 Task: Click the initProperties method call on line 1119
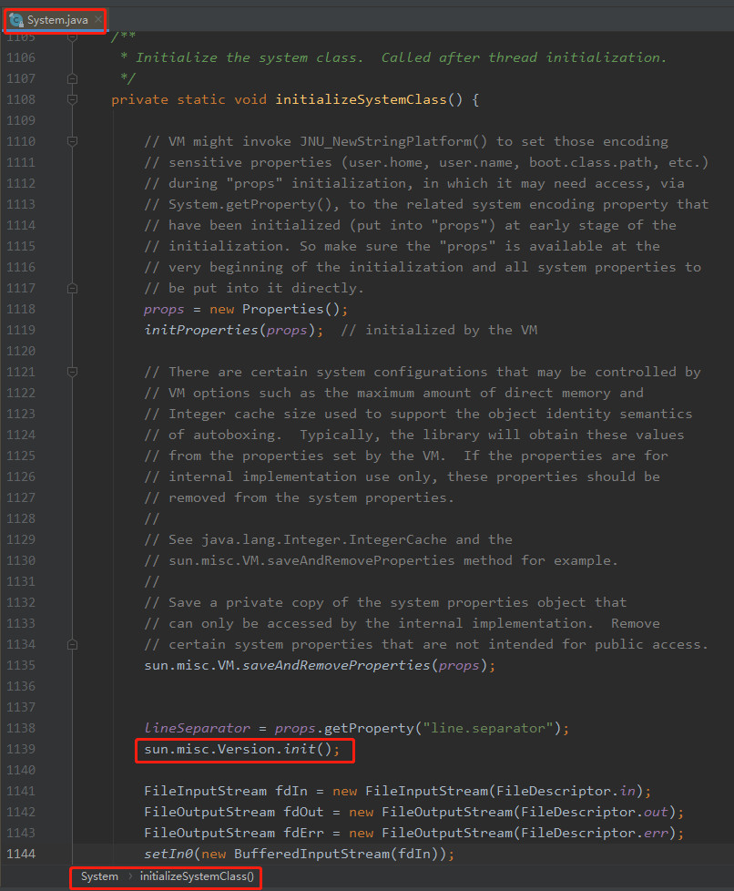[201, 330]
